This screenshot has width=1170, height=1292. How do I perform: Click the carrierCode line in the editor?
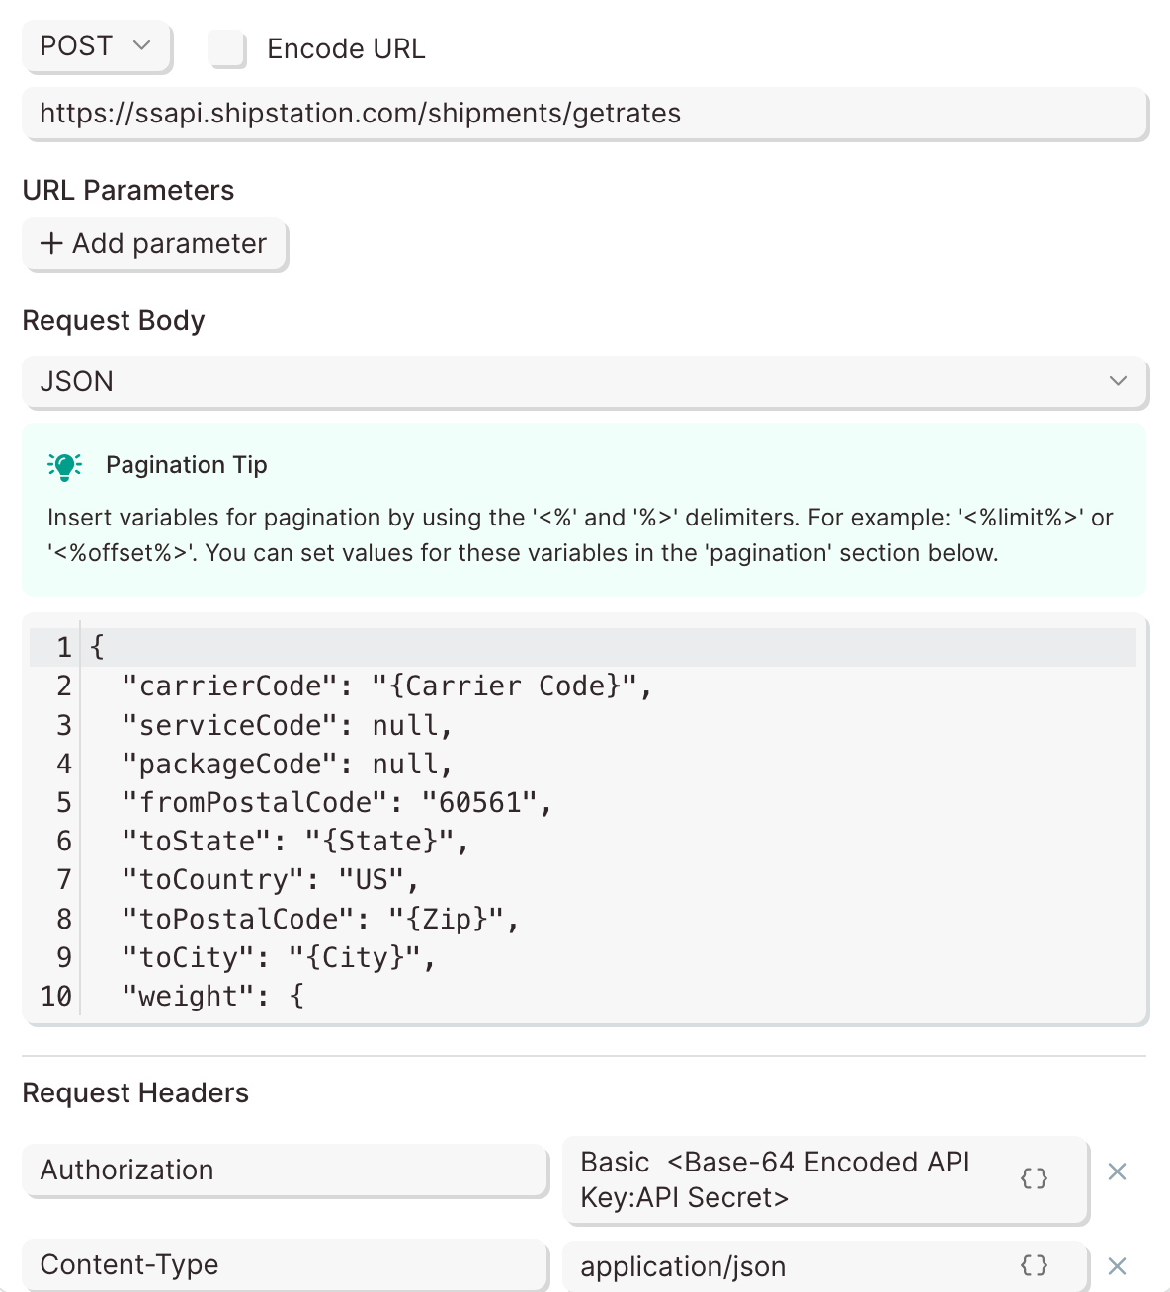385,686
